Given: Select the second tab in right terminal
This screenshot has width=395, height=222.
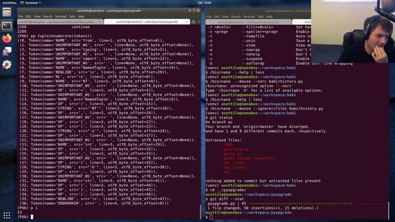Looking at the screenshot, I should [302, 22].
